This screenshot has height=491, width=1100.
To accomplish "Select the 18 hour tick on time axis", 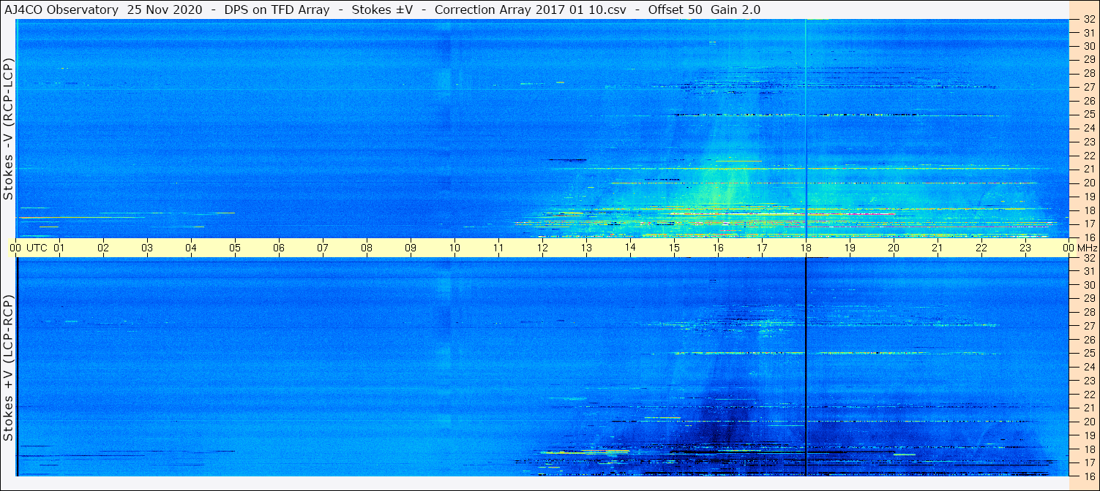I will click(x=806, y=248).
